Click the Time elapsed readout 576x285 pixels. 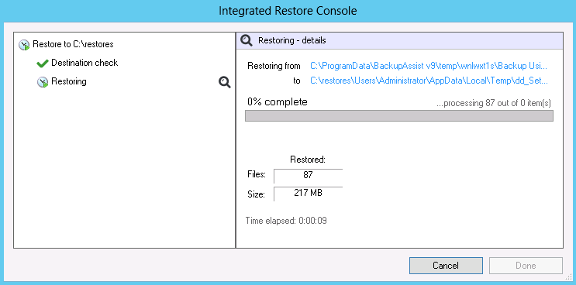click(286, 221)
